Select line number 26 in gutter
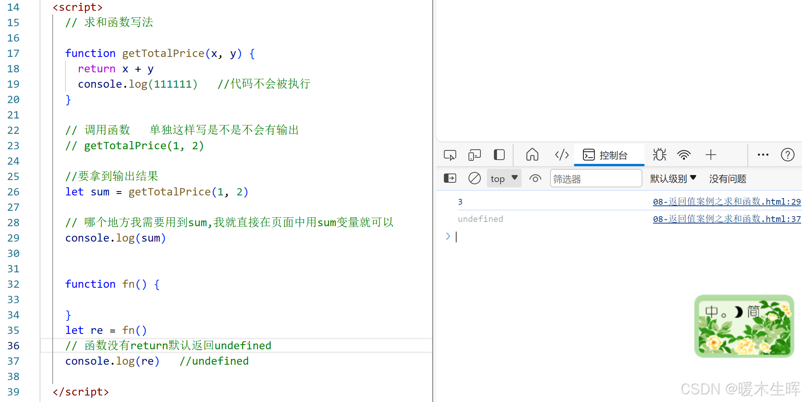Screen dimensions: 802x402 pos(13,192)
